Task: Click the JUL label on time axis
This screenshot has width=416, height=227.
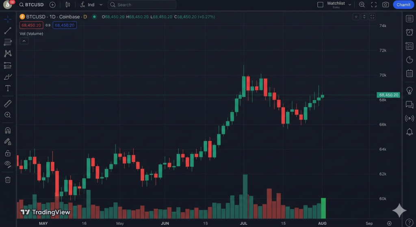Action: coord(244,223)
